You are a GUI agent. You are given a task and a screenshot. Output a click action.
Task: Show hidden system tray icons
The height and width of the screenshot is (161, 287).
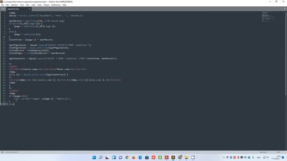[x=224, y=157]
